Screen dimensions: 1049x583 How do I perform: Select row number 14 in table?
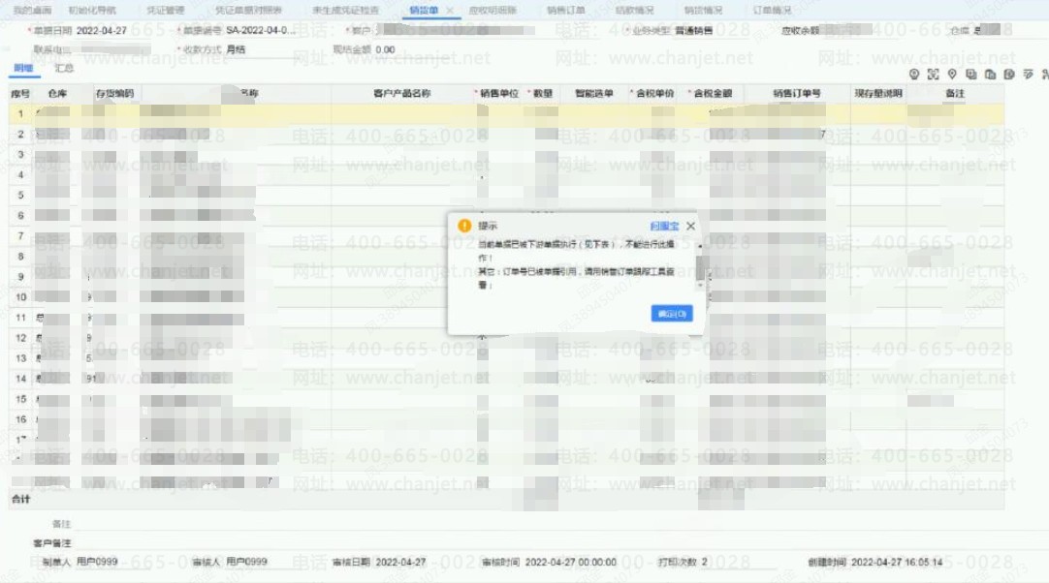[x=20, y=379]
